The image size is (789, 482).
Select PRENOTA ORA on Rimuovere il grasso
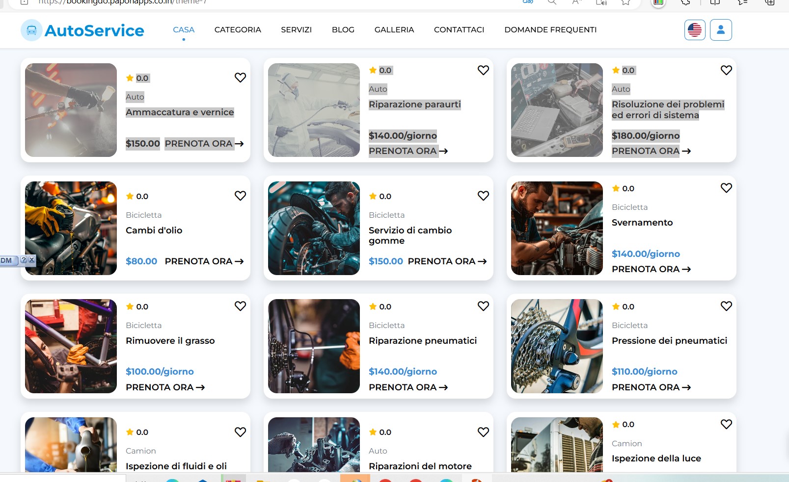[x=165, y=387]
